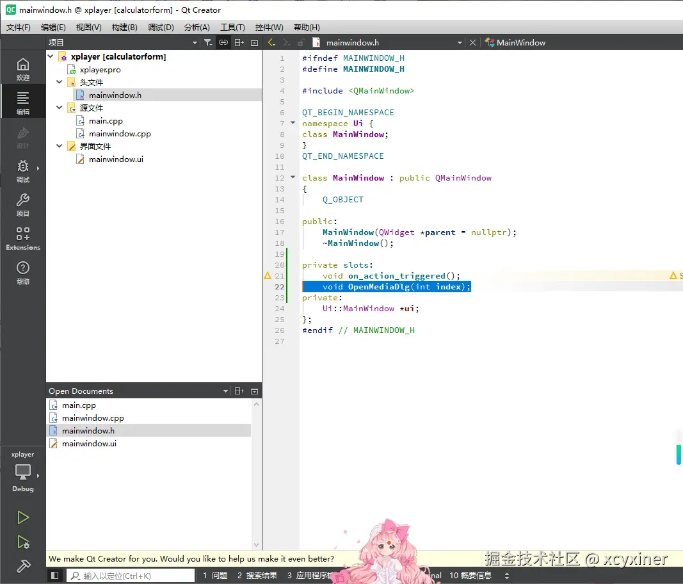683x584 pixels.
Task: Toggle the left sidebar visibility button
Action: tap(55, 576)
